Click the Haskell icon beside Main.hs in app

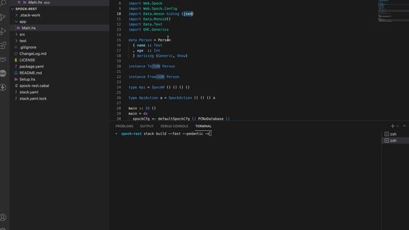[19, 28]
